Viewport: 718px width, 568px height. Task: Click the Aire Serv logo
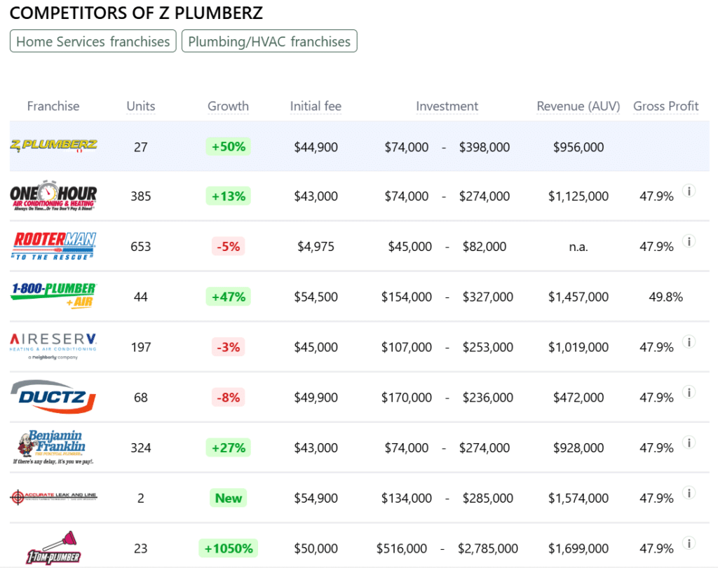(53, 346)
